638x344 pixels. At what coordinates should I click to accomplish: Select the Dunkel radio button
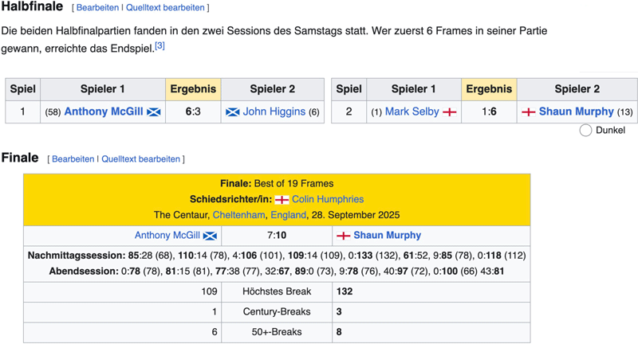tap(585, 130)
